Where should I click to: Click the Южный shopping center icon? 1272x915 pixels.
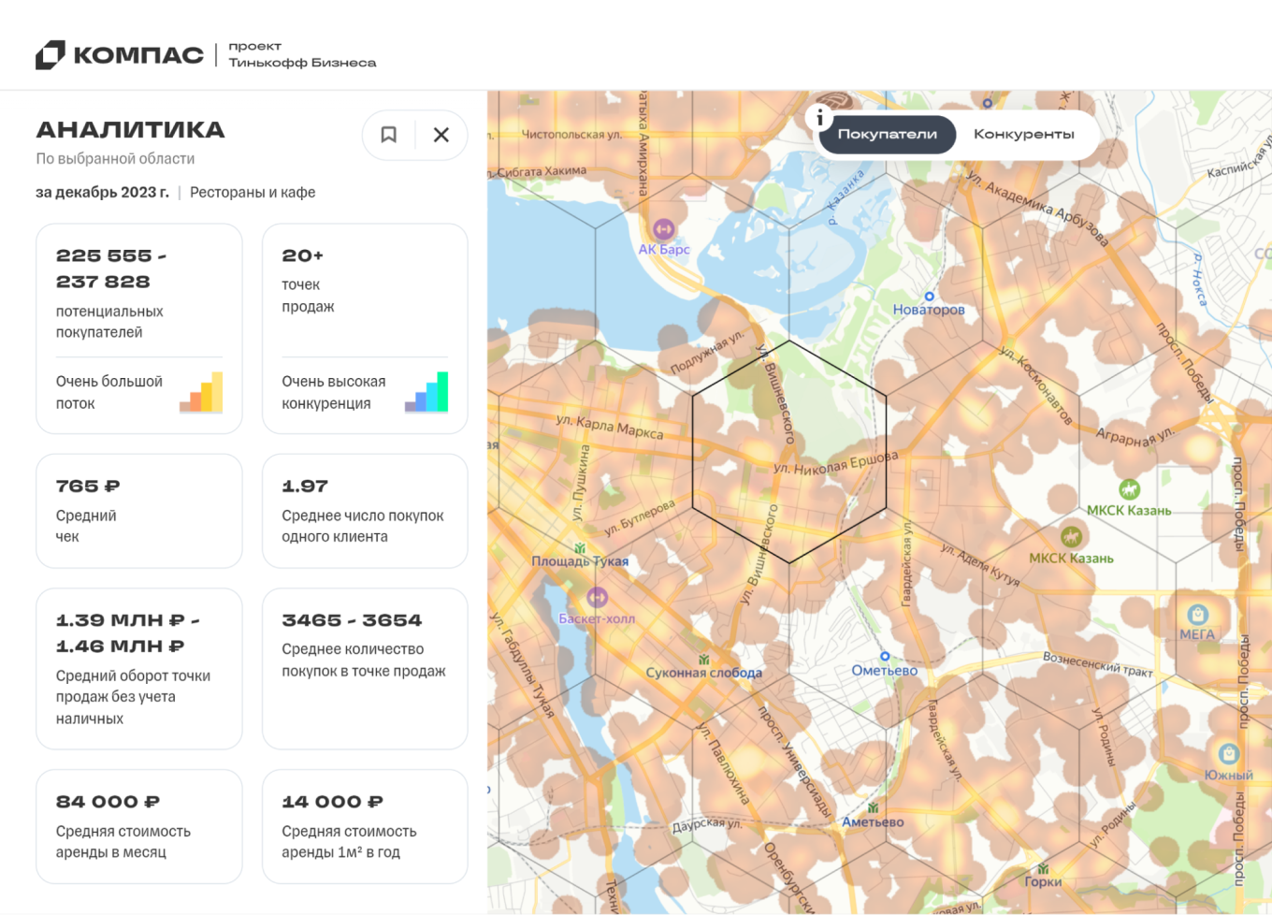pyautogui.click(x=1228, y=754)
